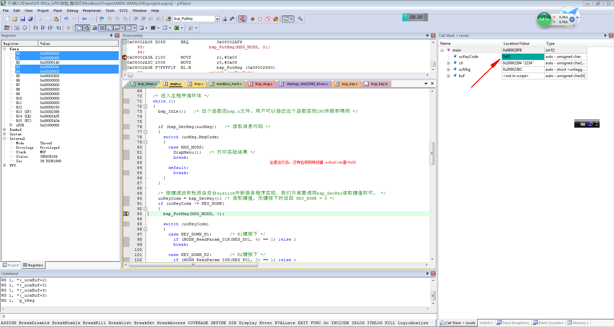Navigate backwards with blue left arrow

coord(84,19)
